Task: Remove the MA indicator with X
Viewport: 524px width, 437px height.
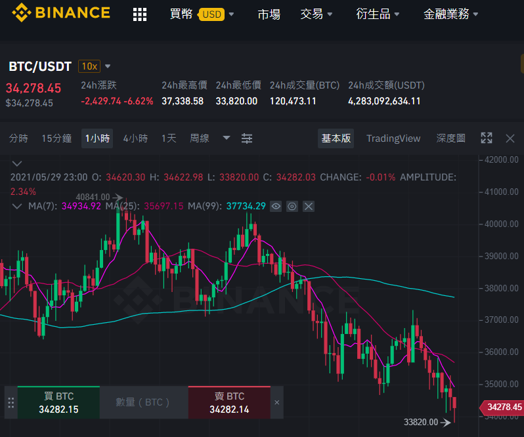Action: pyautogui.click(x=309, y=206)
